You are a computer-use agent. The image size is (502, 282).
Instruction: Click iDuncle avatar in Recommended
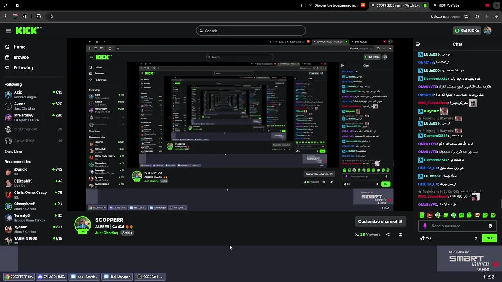click(8, 172)
